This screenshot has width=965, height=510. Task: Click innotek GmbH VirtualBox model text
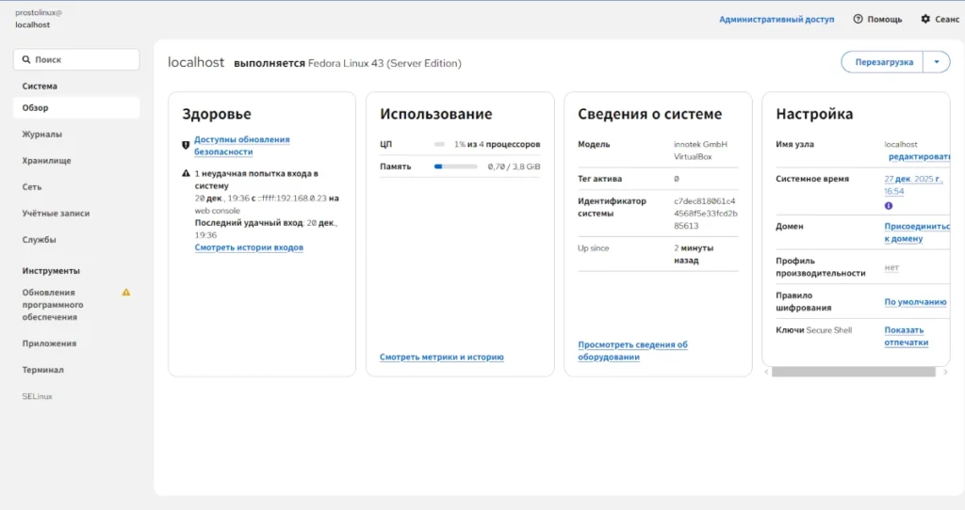click(x=700, y=151)
